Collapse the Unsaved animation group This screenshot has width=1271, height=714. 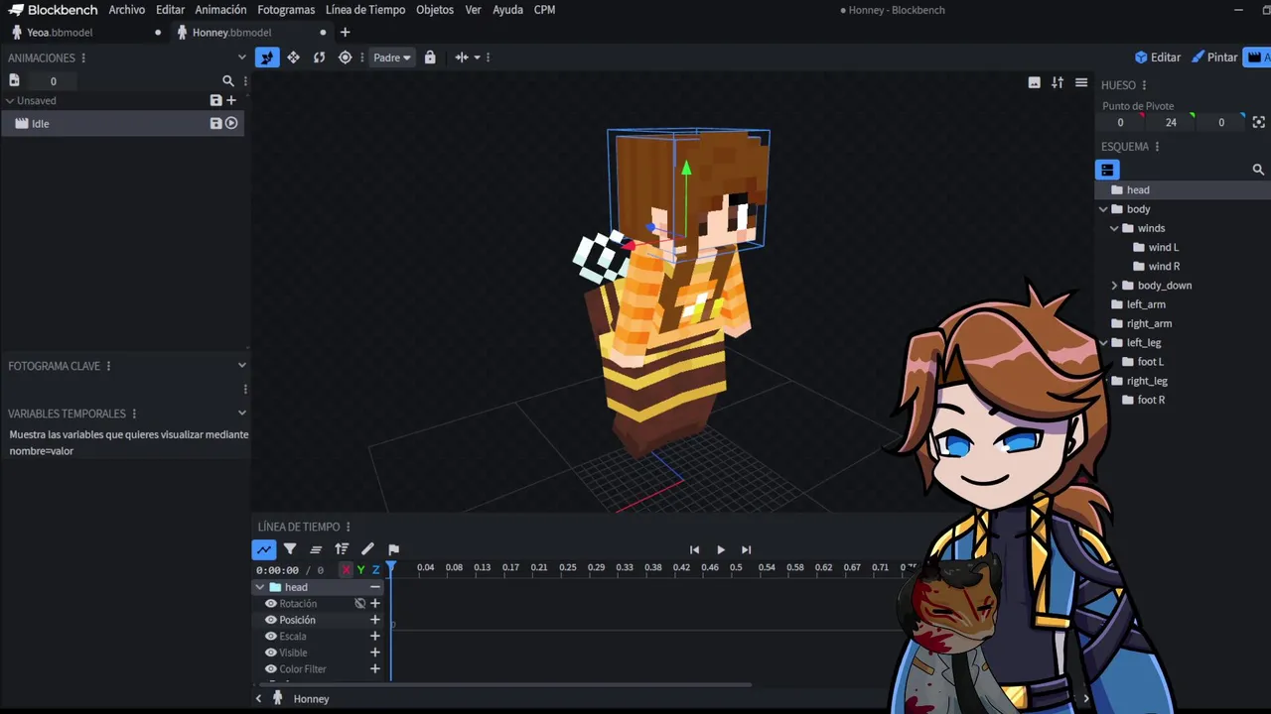[x=10, y=100]
